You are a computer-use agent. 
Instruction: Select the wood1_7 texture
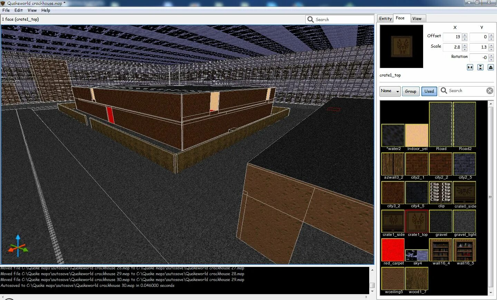coord(417,278)
